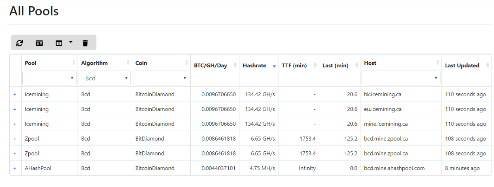This screenshot has width=494, height=187.
Task: Click the refresh pools icon
Action: coord(20,43)
